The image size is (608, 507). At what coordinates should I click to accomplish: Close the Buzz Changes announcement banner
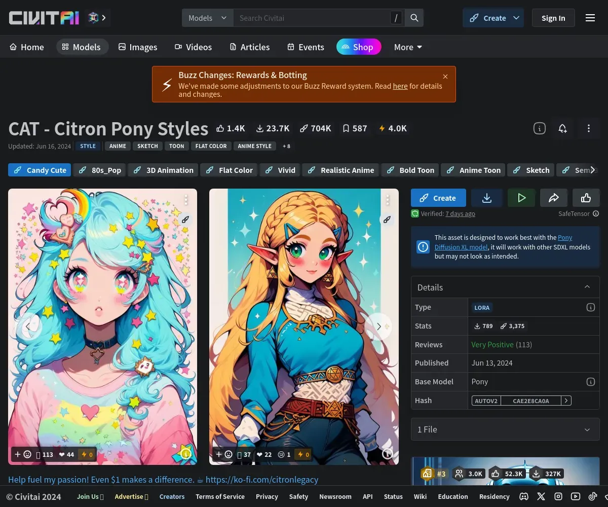coord(445,77)
